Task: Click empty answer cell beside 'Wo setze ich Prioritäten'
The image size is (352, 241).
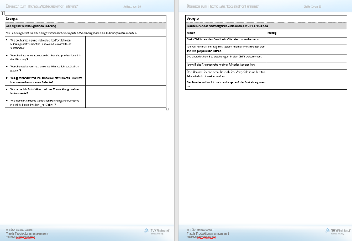Action: click(126, 91)
